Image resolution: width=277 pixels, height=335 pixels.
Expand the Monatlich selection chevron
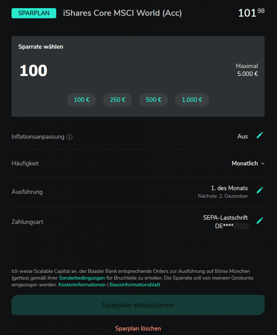coord(263,163)
